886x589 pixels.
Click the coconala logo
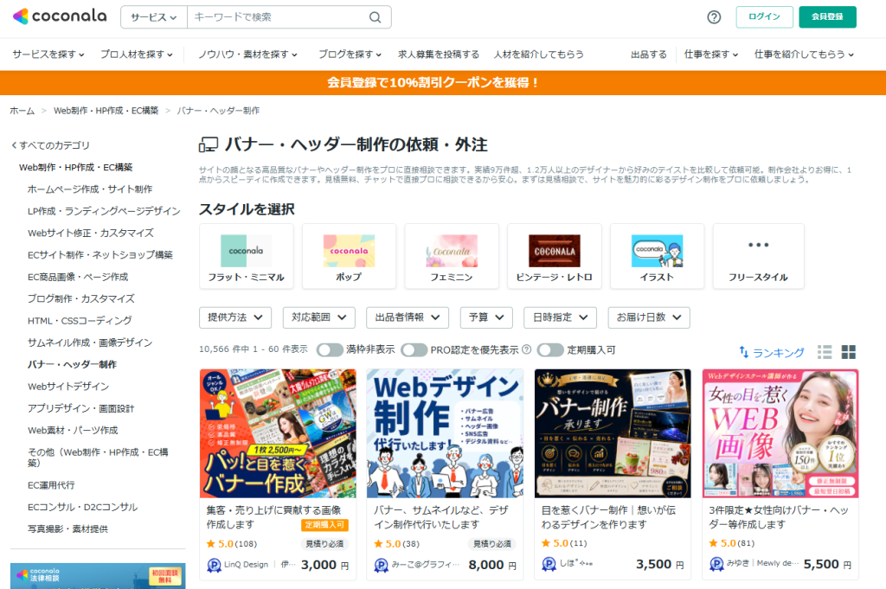pos(60,16)
